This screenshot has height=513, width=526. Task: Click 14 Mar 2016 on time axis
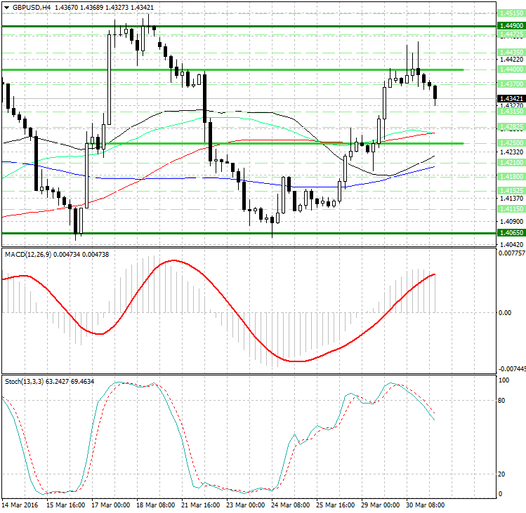20,505
